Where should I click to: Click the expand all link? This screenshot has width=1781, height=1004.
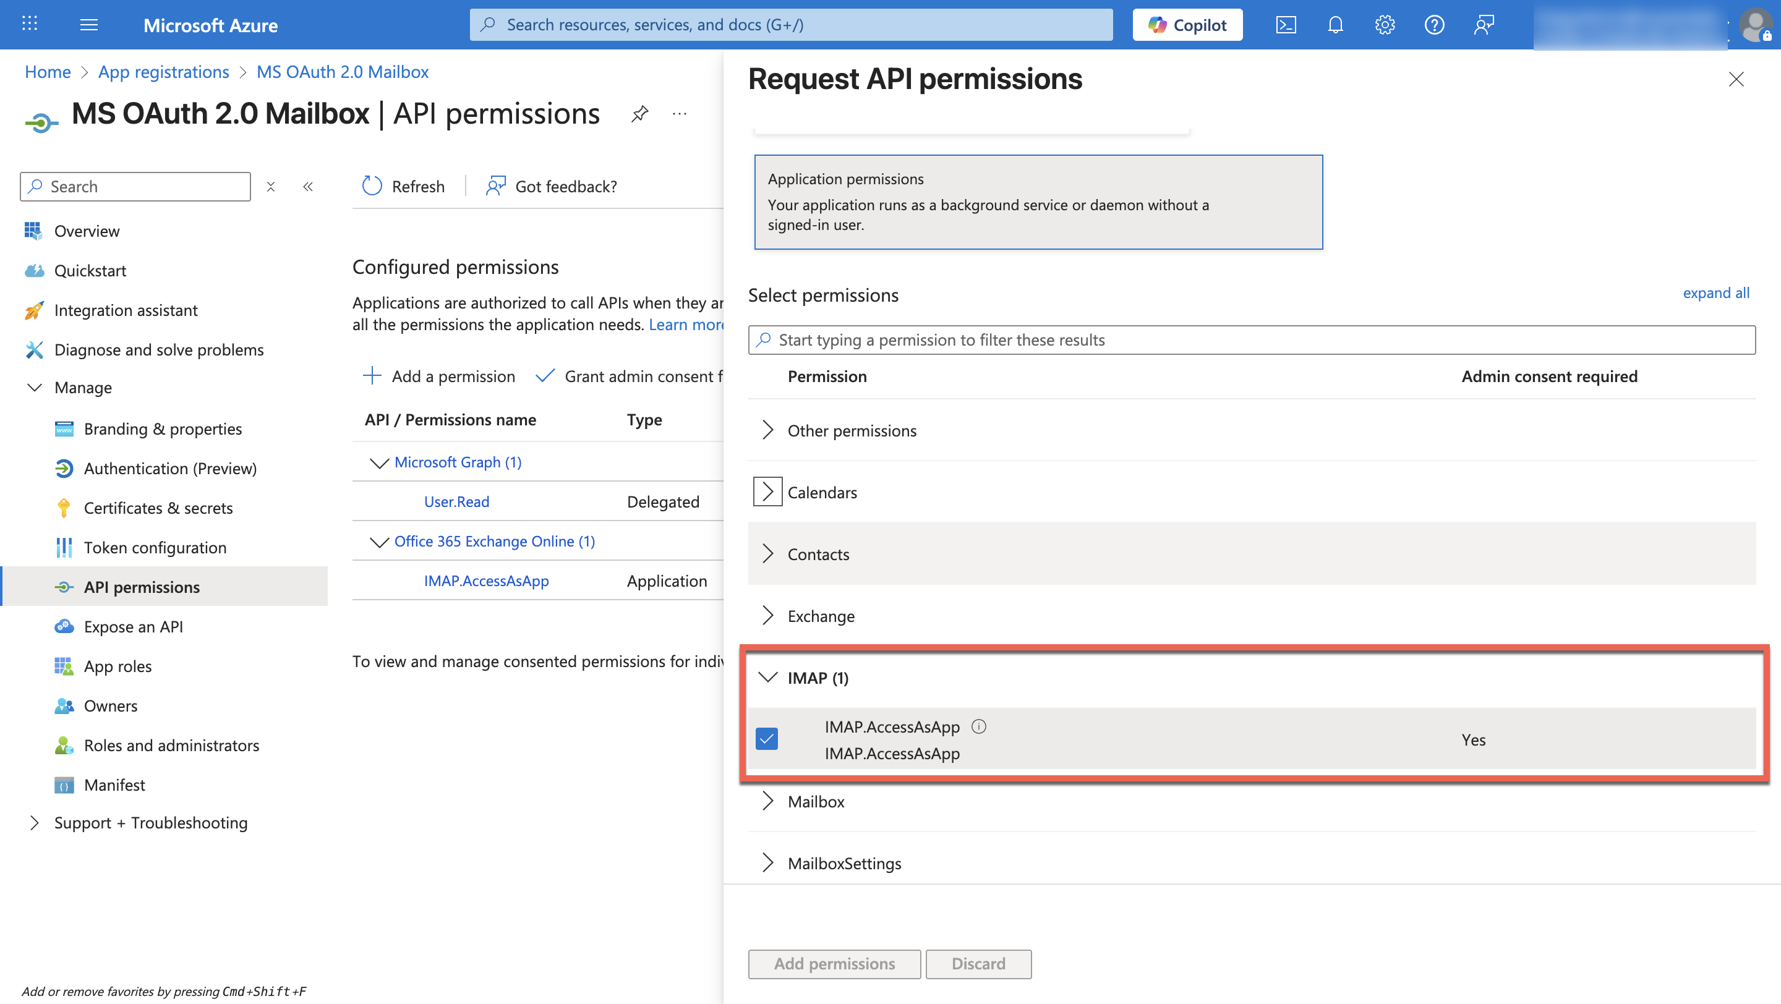pyautogui.click(x=1715, y=293)
